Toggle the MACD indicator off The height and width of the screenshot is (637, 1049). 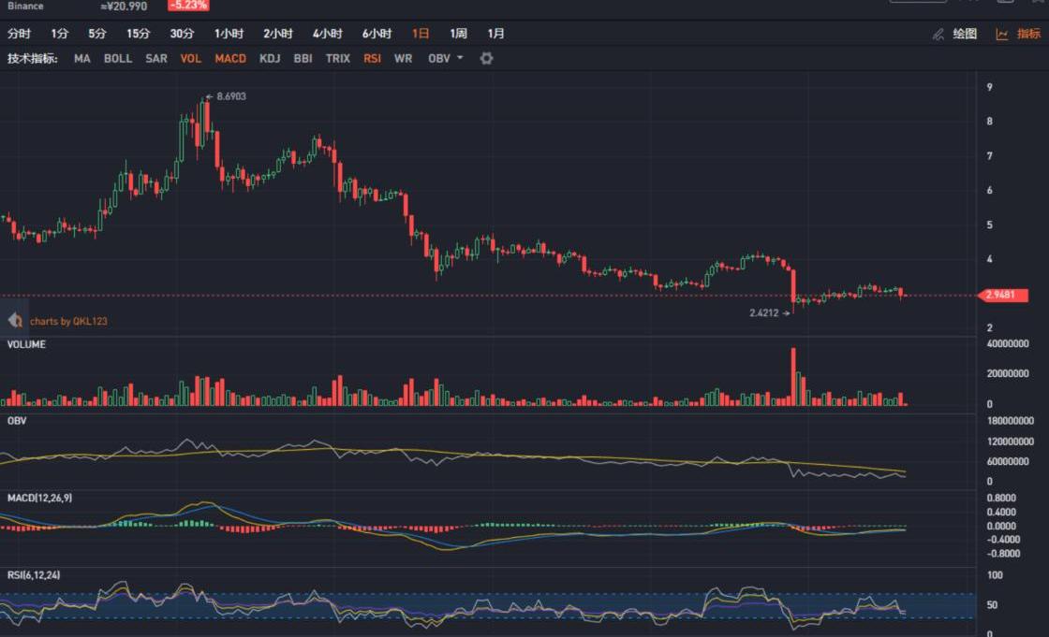[230, 58]
